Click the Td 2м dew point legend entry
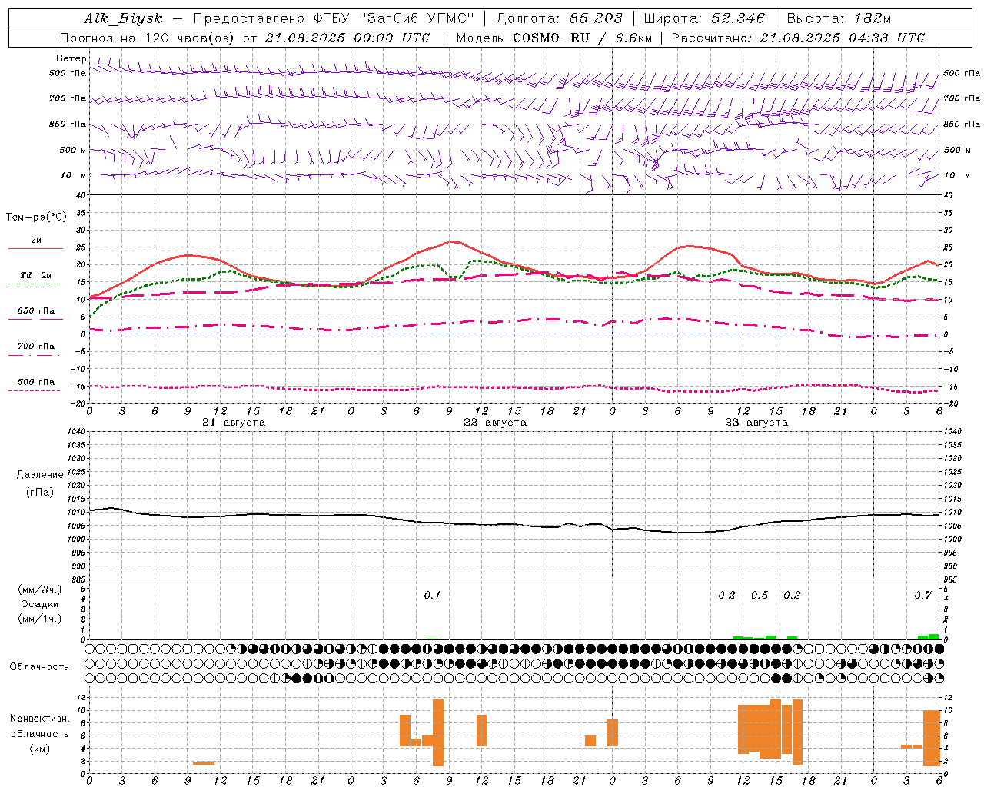This screenshot has height=787, width=984. [36, 275]
